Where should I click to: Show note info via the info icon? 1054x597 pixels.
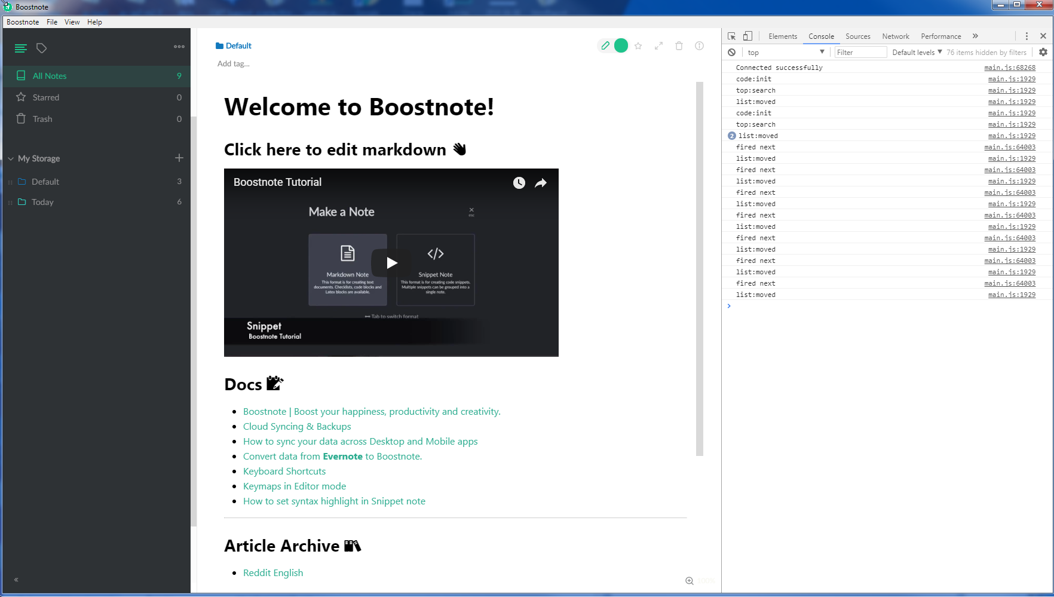coord(699,45)
